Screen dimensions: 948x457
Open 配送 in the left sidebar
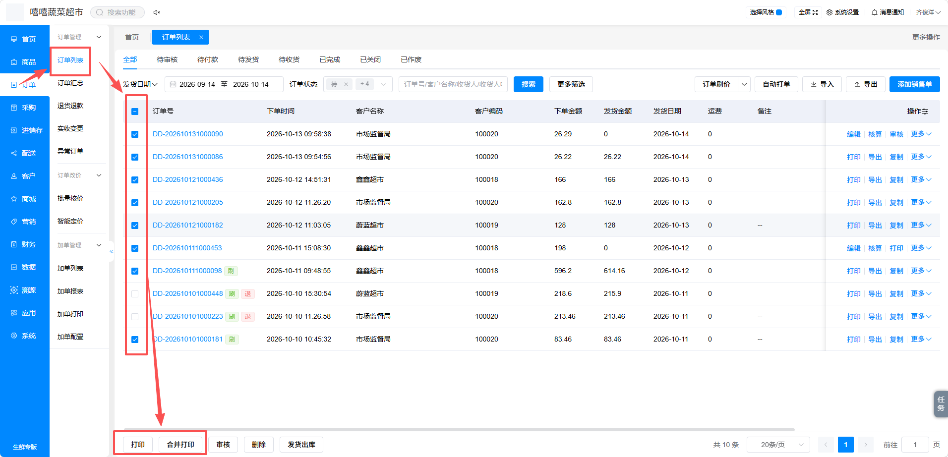click(x=24, y=153)
